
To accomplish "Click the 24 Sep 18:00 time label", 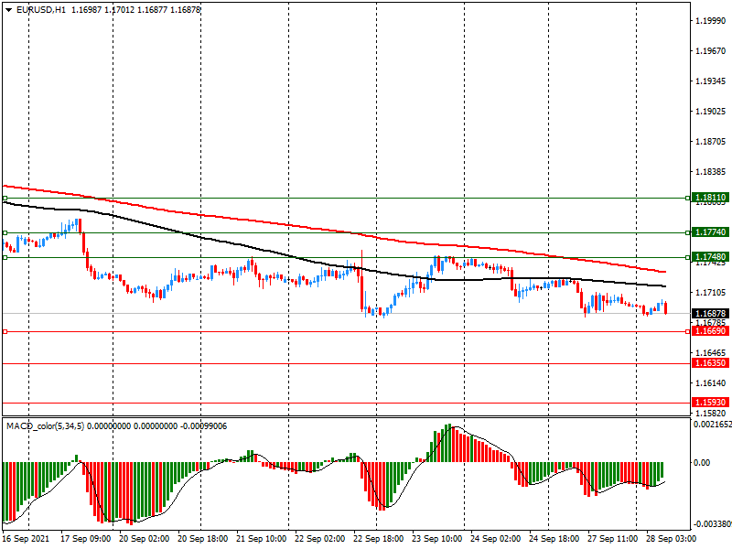I will pos(554,539).
